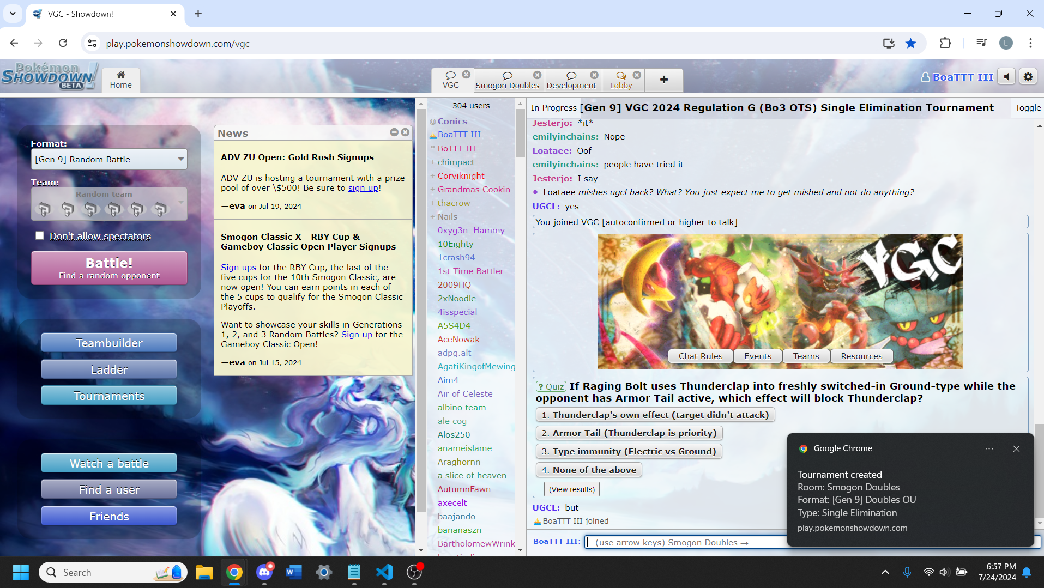Open Visual Studio Code from taskbar

[384, 572]
